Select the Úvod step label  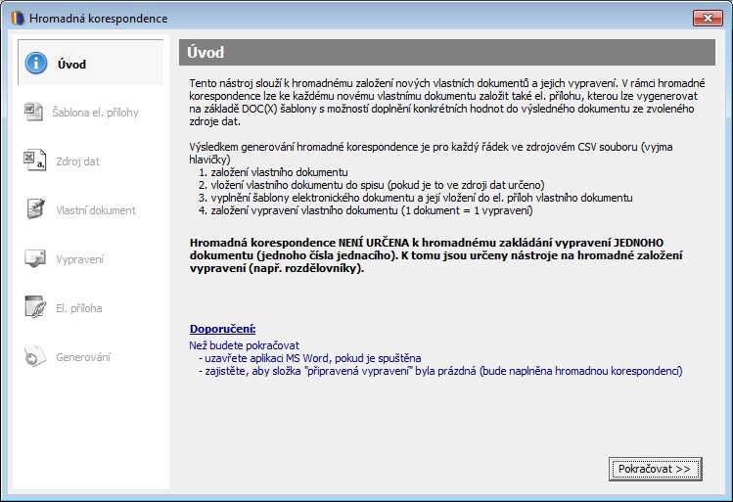point(71,65)
